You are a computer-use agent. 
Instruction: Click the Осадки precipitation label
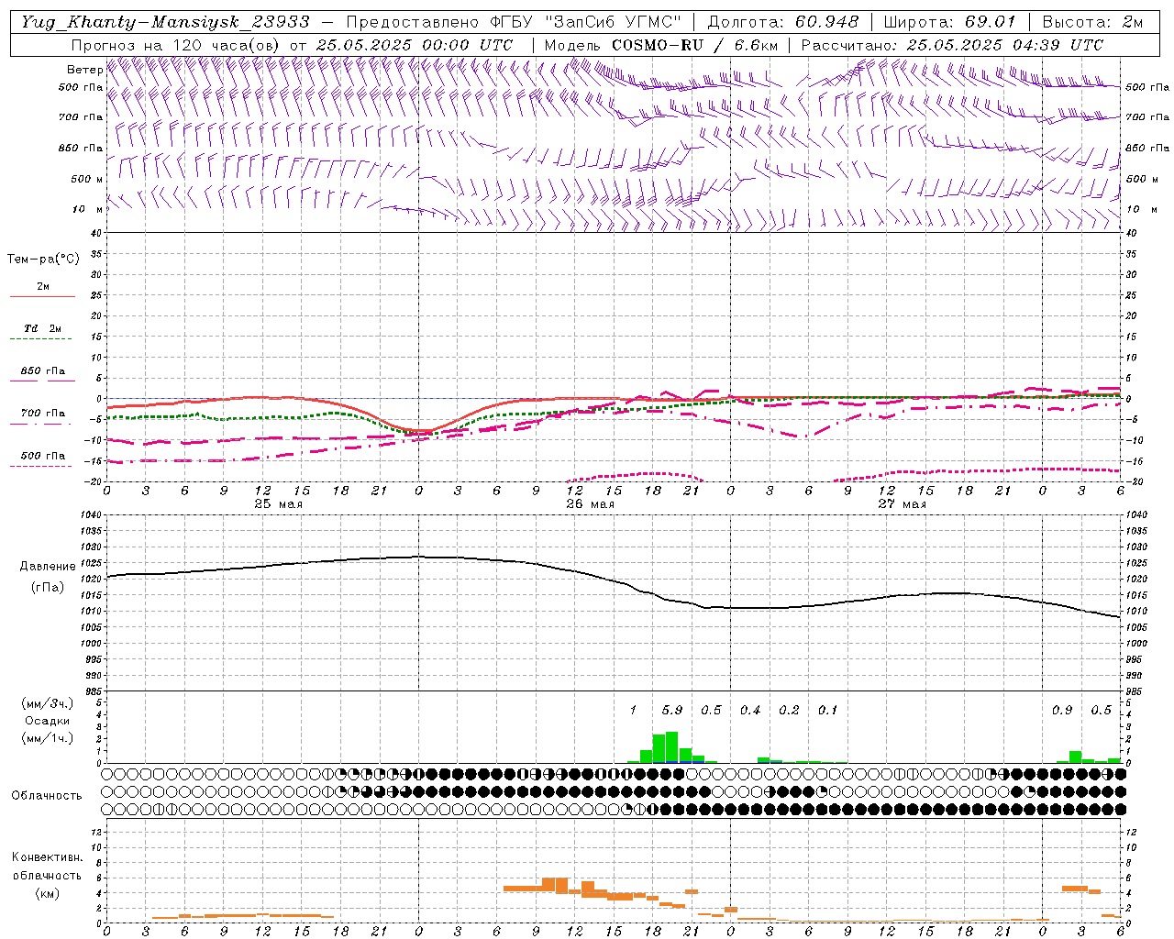pos(47,721)
